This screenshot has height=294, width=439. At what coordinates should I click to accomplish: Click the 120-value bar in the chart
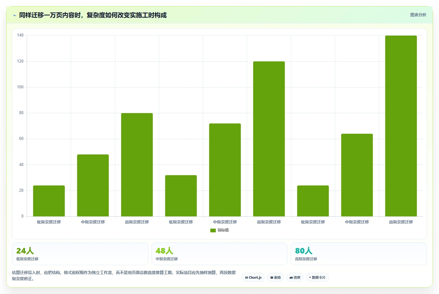click(x=269, y=139)
